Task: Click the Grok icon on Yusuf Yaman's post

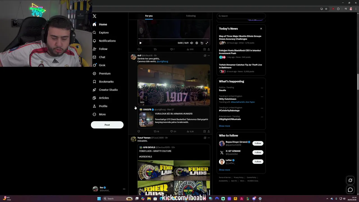Action: [x=205, y=138]
